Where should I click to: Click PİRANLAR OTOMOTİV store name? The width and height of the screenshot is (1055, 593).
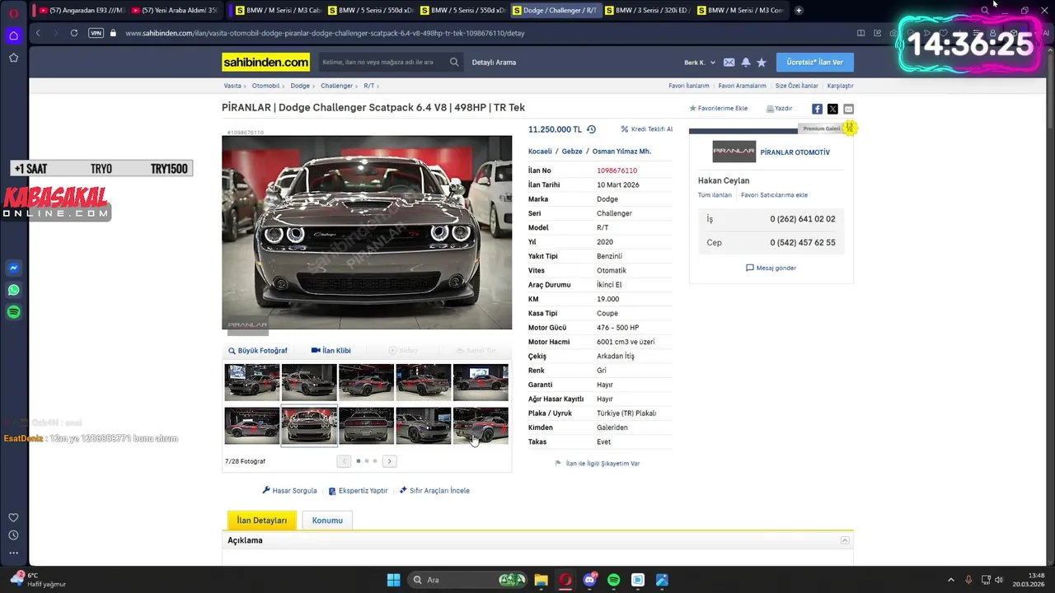point(795,152)
